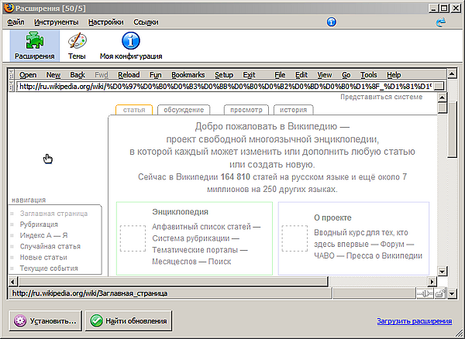
Task: Open Текущие события link
Action: click(x=49, y=269)
